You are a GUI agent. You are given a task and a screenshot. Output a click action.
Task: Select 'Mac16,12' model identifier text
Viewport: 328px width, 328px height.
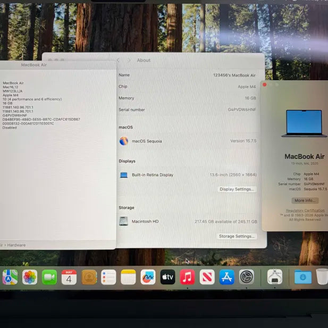pos(11,87)
